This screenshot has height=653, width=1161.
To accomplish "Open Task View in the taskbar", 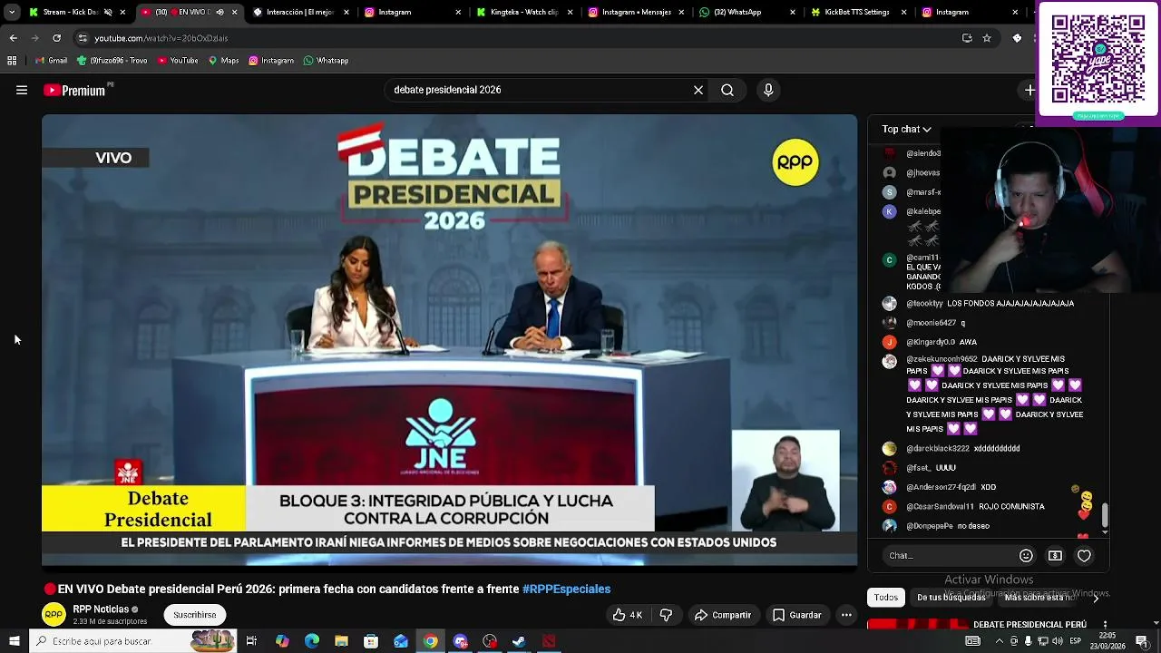I will click(x=251, y=641).
